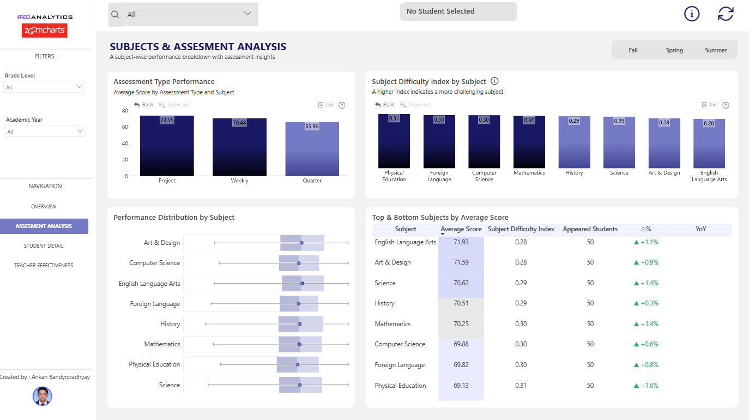Click the YoY column header
749x420 pixels.
[700, 229]
